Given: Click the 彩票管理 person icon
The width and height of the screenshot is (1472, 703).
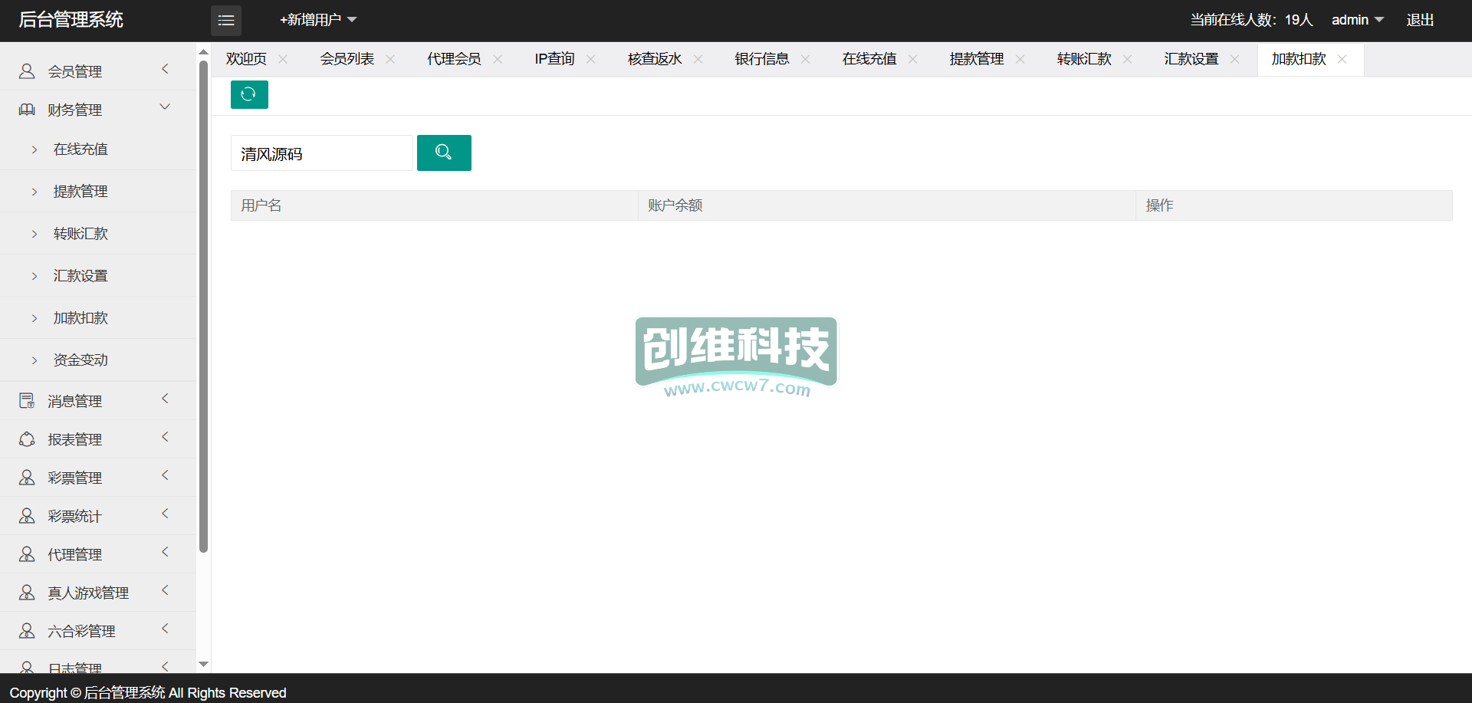Looking at the screenshot, I should click(x=27, y=478).
